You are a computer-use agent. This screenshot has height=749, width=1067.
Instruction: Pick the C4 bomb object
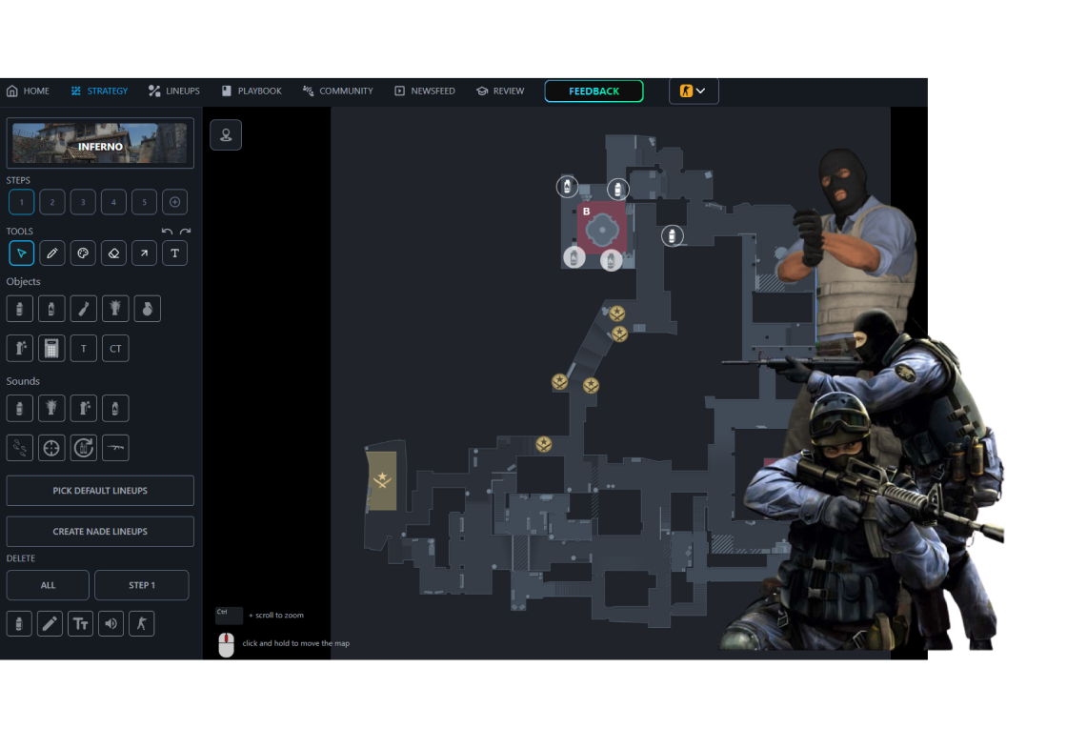click(x=51, y=349)
